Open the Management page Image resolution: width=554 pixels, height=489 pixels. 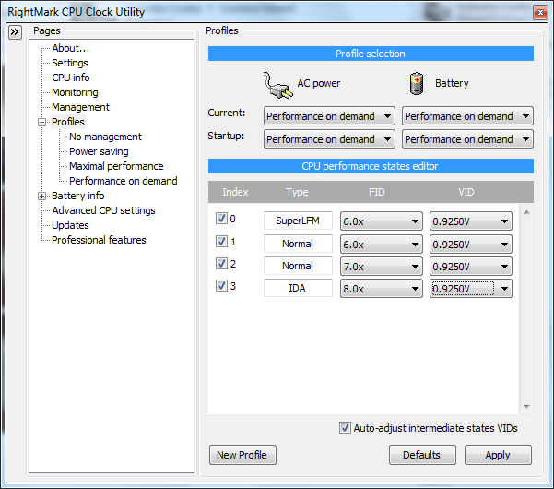[x=80, y=107]
